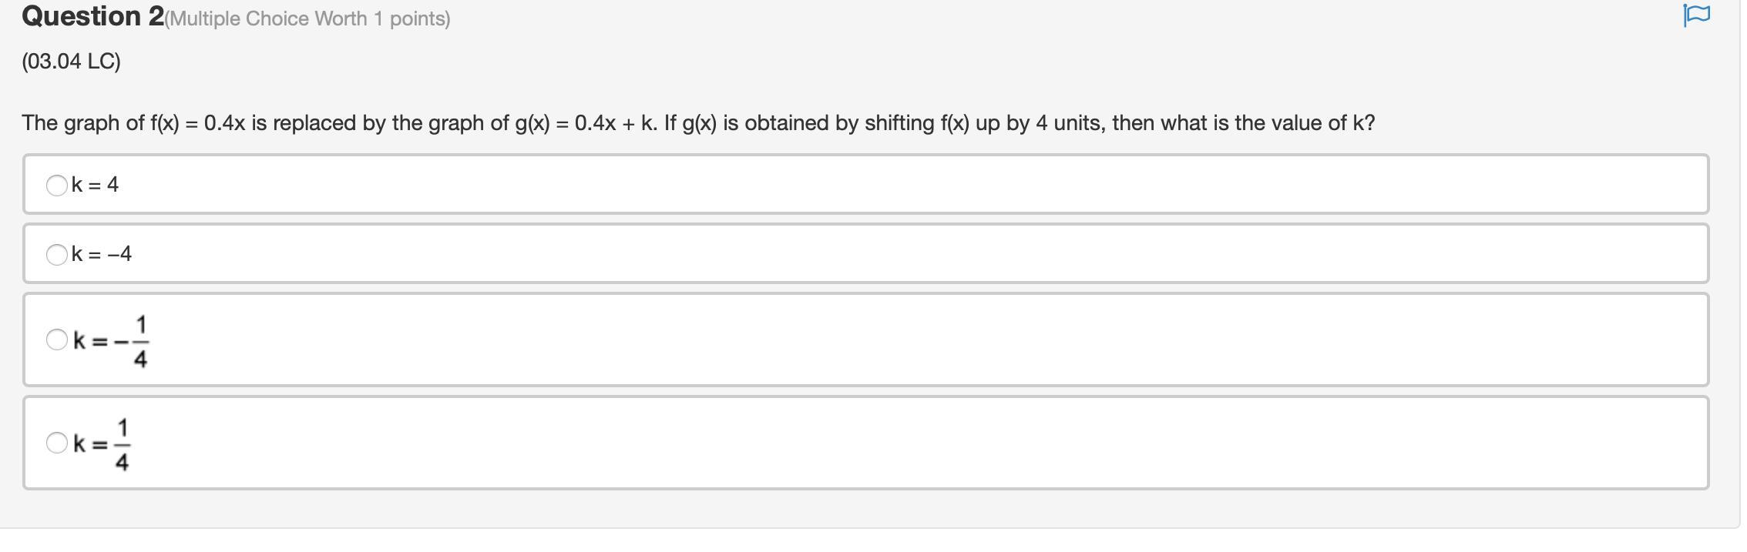Click the 'k = −4' answer label text
1747x552 pixels.
(102, 254)
